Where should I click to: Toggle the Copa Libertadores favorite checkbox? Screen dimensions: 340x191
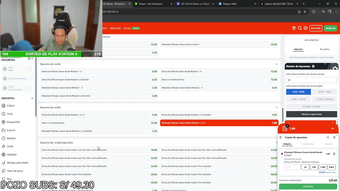pos(30,79)
